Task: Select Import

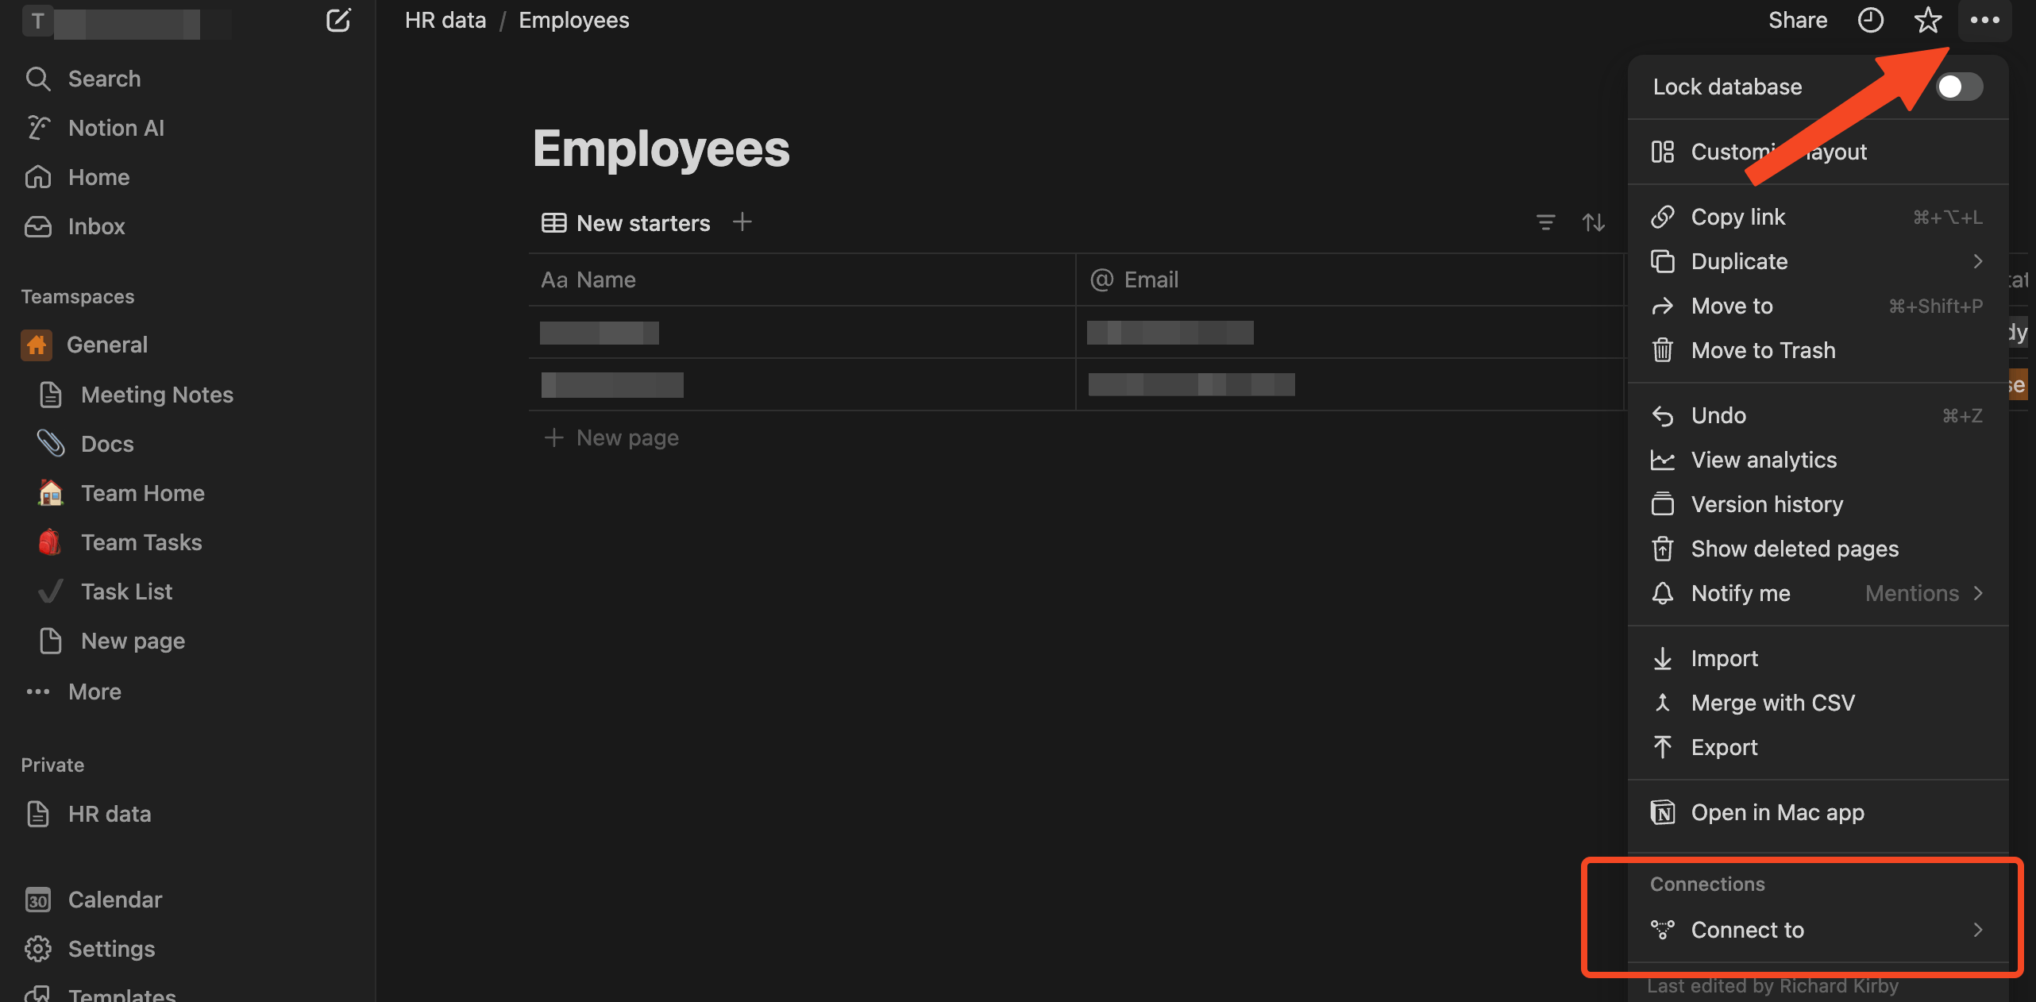Action: 1818,658
